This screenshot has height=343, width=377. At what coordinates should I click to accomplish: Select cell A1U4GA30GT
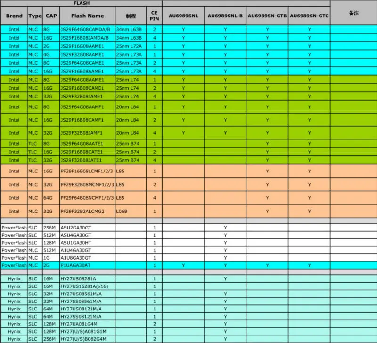click(x=88, y=250)
